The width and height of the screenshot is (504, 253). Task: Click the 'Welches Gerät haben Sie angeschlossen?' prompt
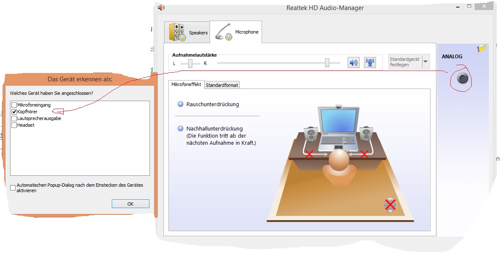coord(52,93)
